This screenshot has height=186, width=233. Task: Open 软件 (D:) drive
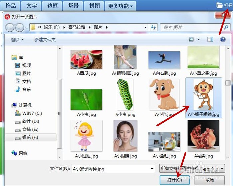[27, 121]
